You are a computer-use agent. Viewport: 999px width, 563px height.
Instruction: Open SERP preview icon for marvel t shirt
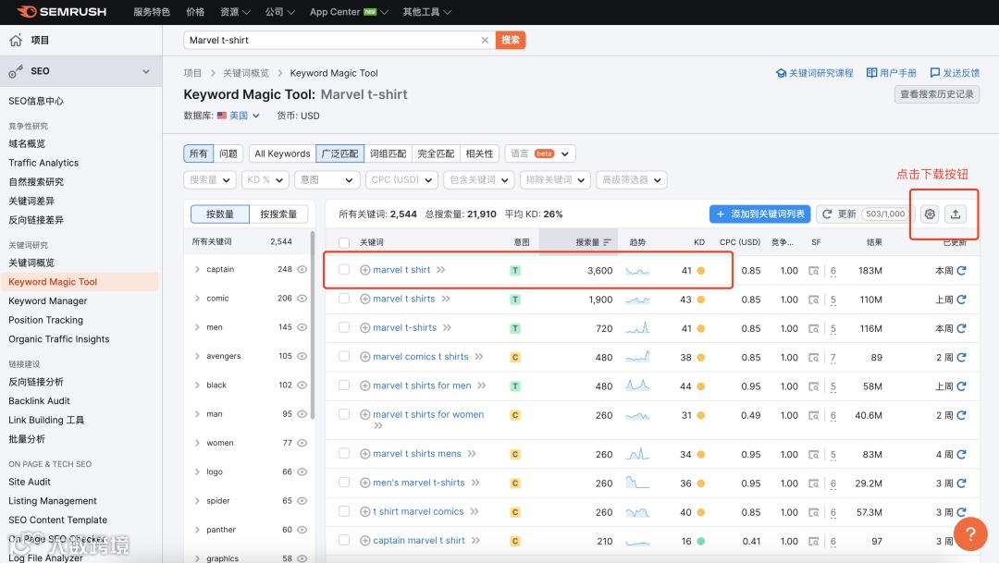[x=813, y=270]
